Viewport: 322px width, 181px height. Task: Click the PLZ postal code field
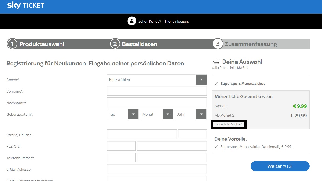pos(121,146)
